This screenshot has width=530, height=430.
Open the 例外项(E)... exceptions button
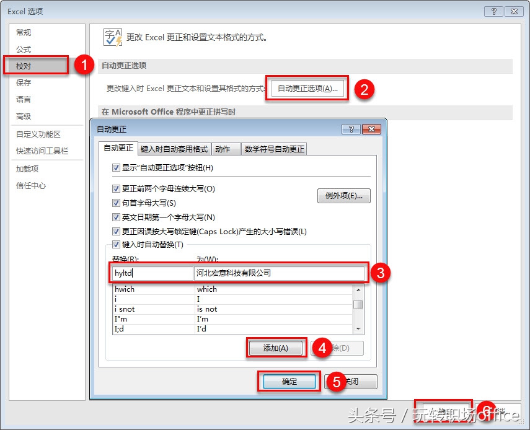(x=344, y=196)
